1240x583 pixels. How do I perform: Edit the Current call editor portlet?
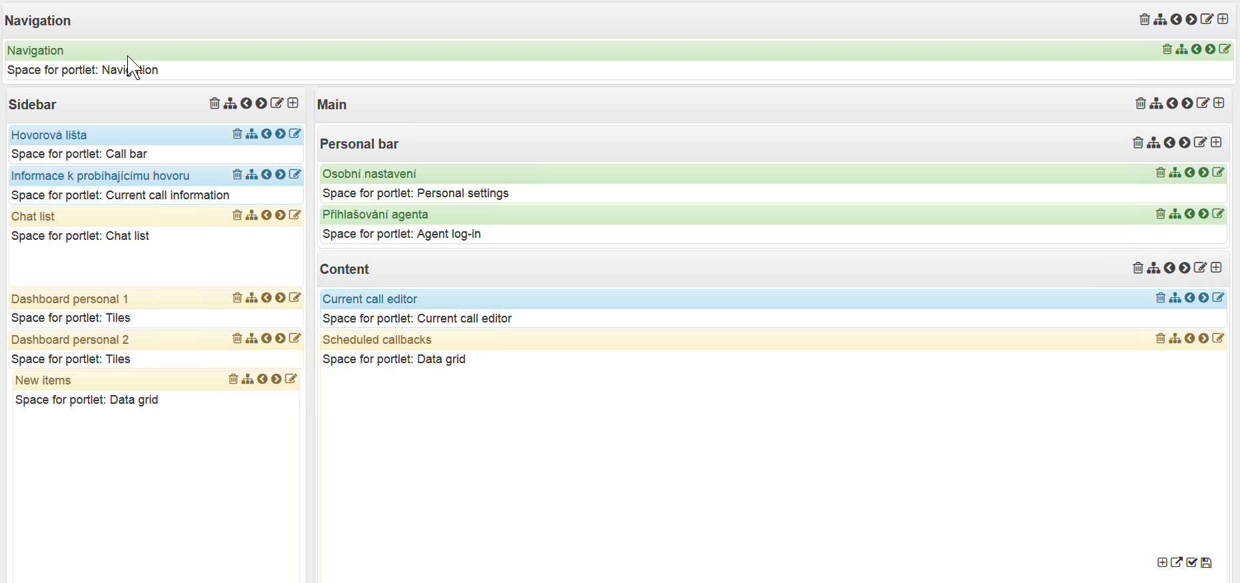[1218, 297]
